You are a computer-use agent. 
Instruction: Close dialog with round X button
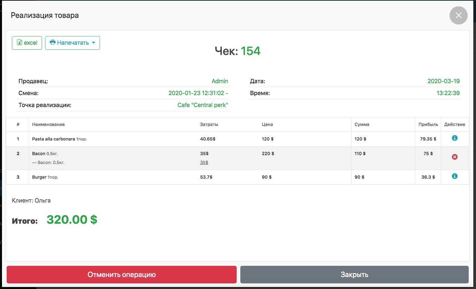point(458,15)
